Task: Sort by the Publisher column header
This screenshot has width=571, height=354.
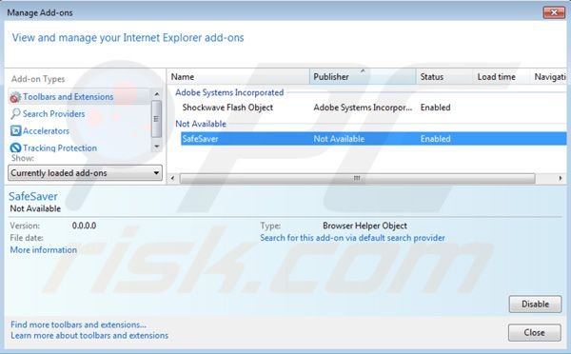Action: (x=363, y=77)
